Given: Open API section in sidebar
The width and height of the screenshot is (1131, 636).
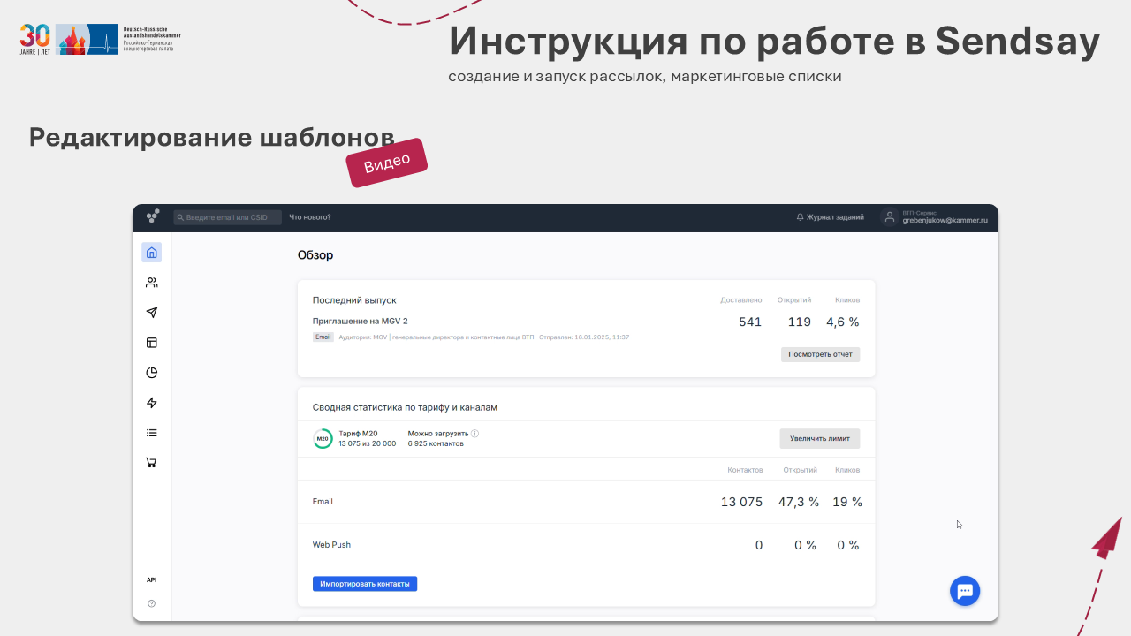Looking at the screenshot, I should 151,580.
